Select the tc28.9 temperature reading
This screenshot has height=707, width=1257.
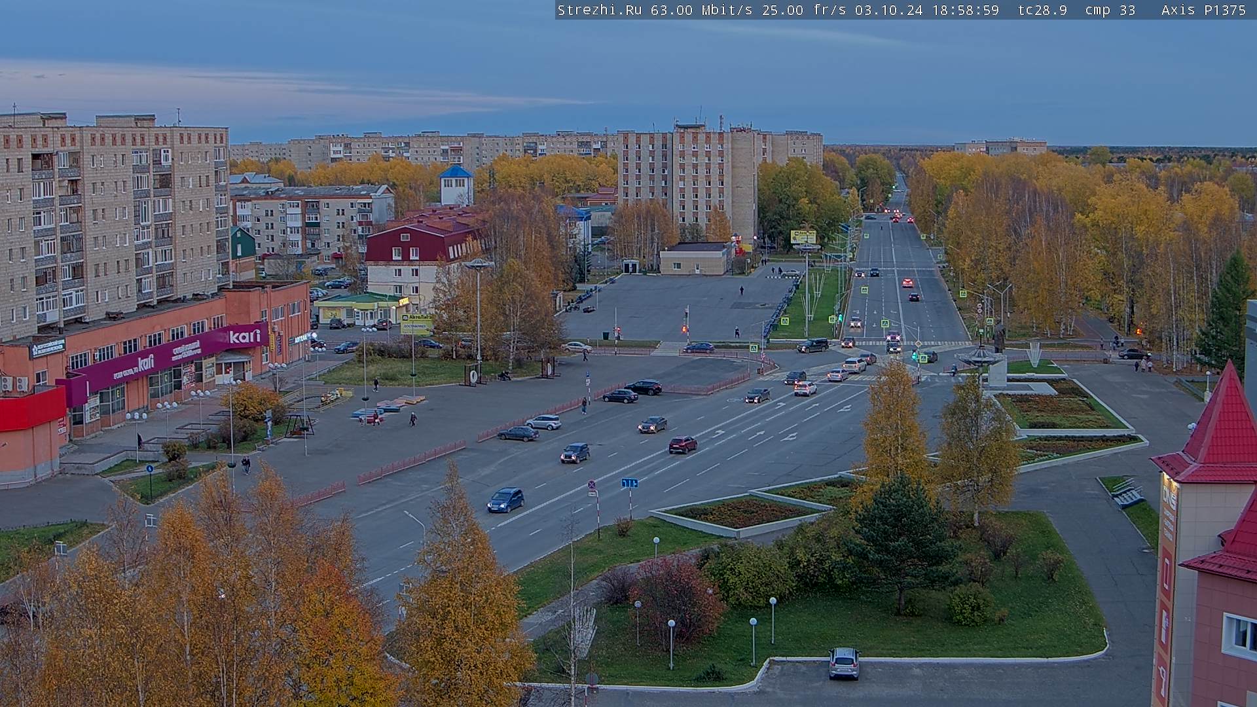(1042, 10)
